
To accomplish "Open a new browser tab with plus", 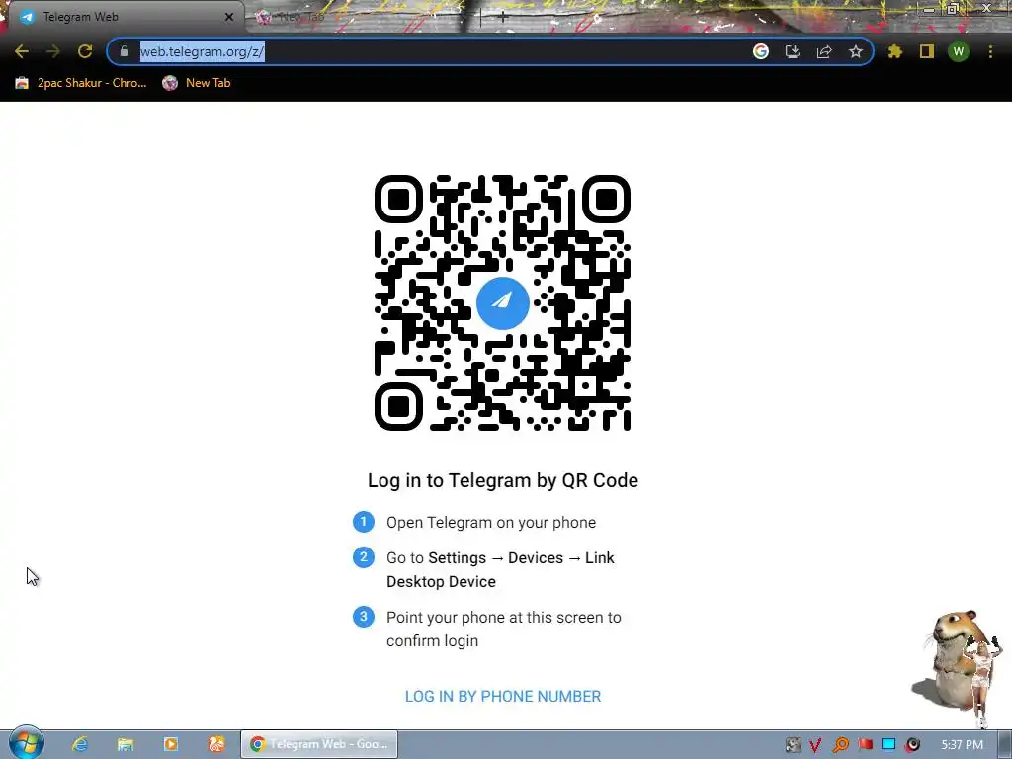I will pyautogui.click(x=503, y=17).
